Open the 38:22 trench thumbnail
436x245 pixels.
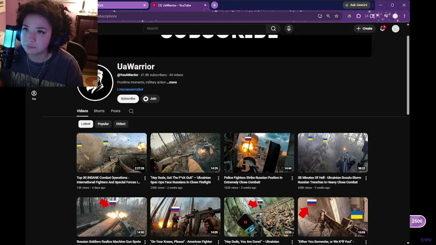[x=333, y=153]
